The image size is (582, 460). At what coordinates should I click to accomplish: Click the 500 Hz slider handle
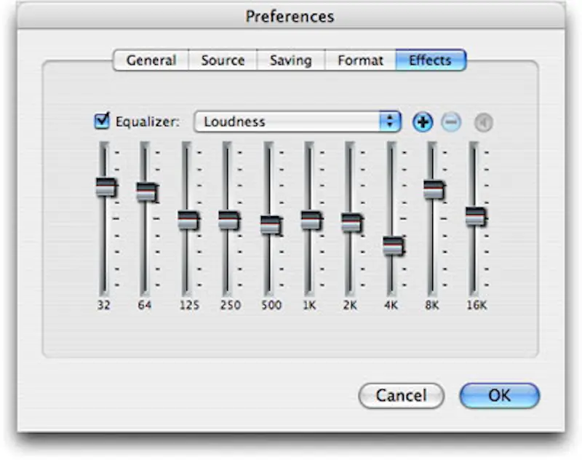point(271,225)
